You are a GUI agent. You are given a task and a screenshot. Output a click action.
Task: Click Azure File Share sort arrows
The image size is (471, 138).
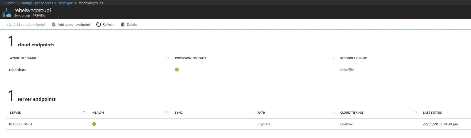(168, 58)
